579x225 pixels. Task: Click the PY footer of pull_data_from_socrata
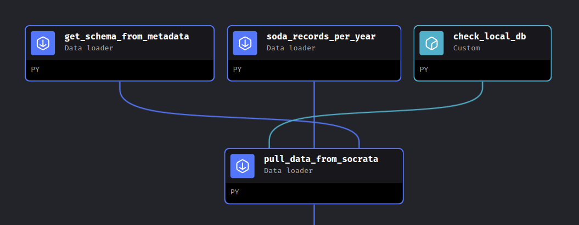click(314, 193)
